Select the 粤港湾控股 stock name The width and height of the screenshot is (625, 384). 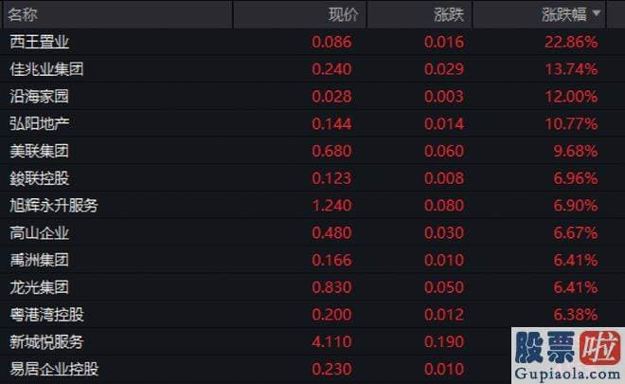tap(46, 315)
